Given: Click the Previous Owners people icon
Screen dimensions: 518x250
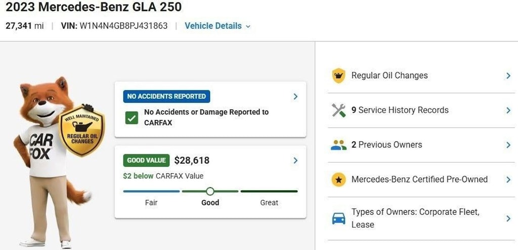Looking at the screenshot, I should [x=338, y=145].
